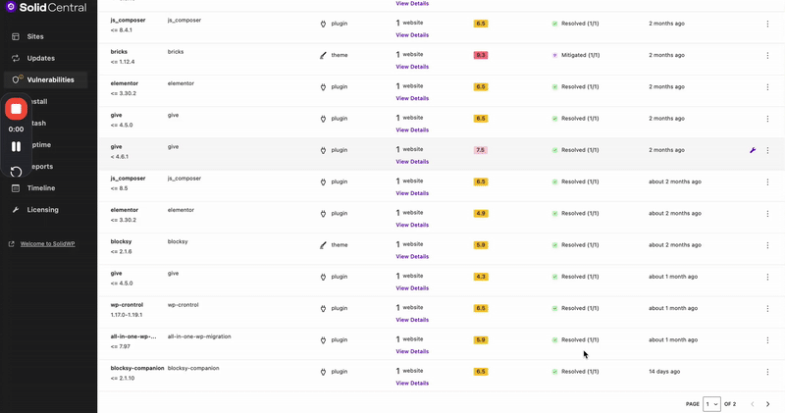Open Timeline from the sidebar
The image size is (785, 413).
40,187
